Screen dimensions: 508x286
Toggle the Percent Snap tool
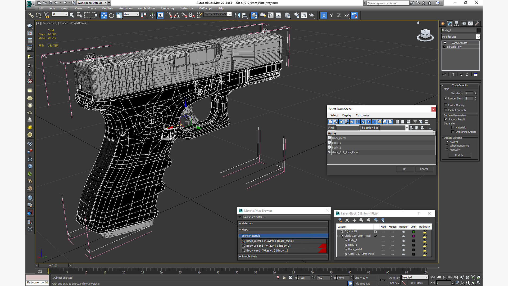[184, 15]
